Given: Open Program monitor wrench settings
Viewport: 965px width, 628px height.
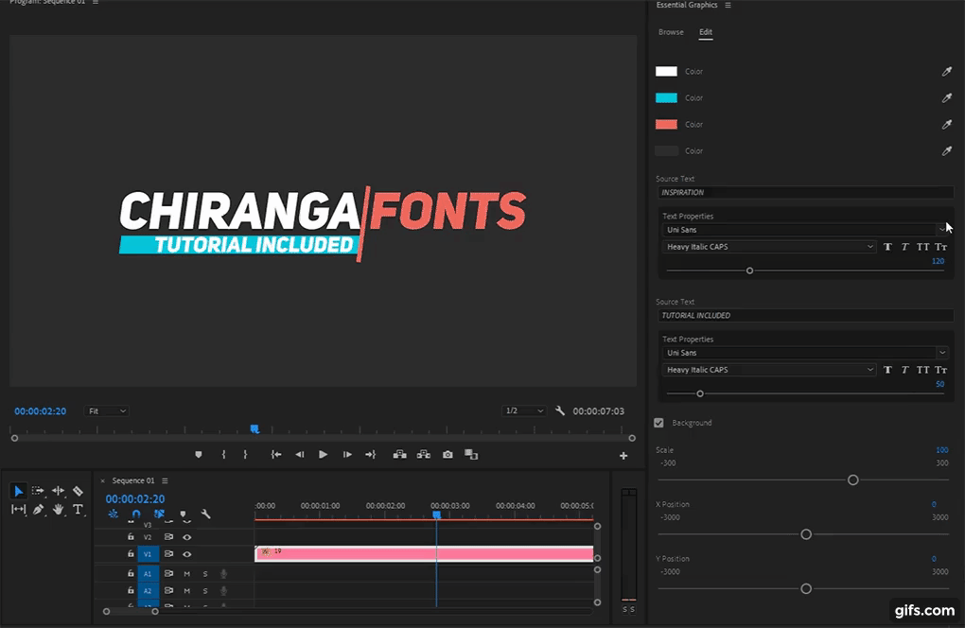Looking at the screenshot, I should click(560, 410).
